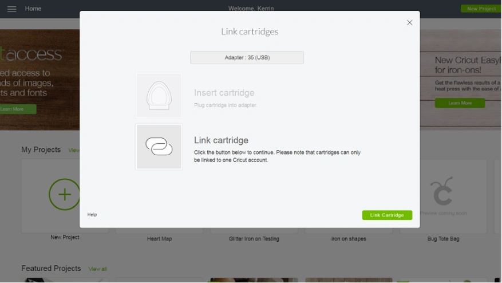Click the New Project button in header

[x=481, y=9]
